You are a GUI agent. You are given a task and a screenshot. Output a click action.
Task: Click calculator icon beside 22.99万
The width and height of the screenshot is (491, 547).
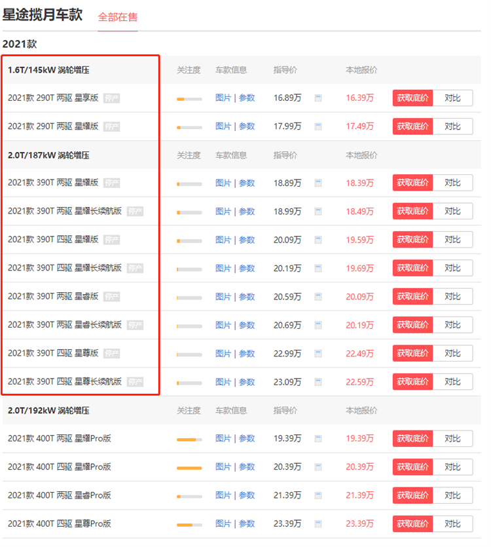(318, 353)
